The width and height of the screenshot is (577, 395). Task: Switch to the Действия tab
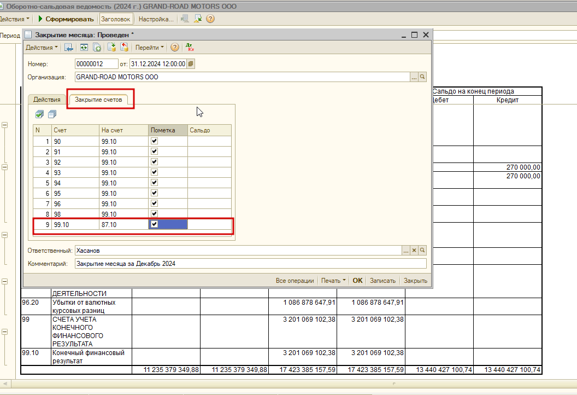pyautogui.click(x=47, y=100)
